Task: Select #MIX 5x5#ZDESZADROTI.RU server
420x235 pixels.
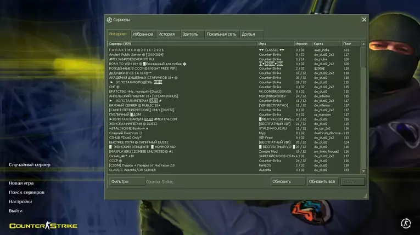Action: (234, 59)
